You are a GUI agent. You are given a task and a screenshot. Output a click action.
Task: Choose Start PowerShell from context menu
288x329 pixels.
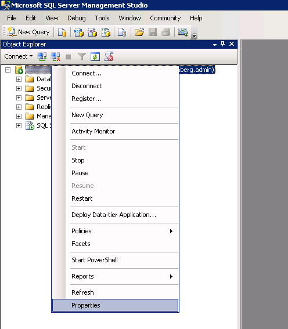click(x=115, y=260)
